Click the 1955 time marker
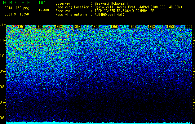The width and height of the screenshot is (195, 124). pyautogui.click(x=95, y=27)
